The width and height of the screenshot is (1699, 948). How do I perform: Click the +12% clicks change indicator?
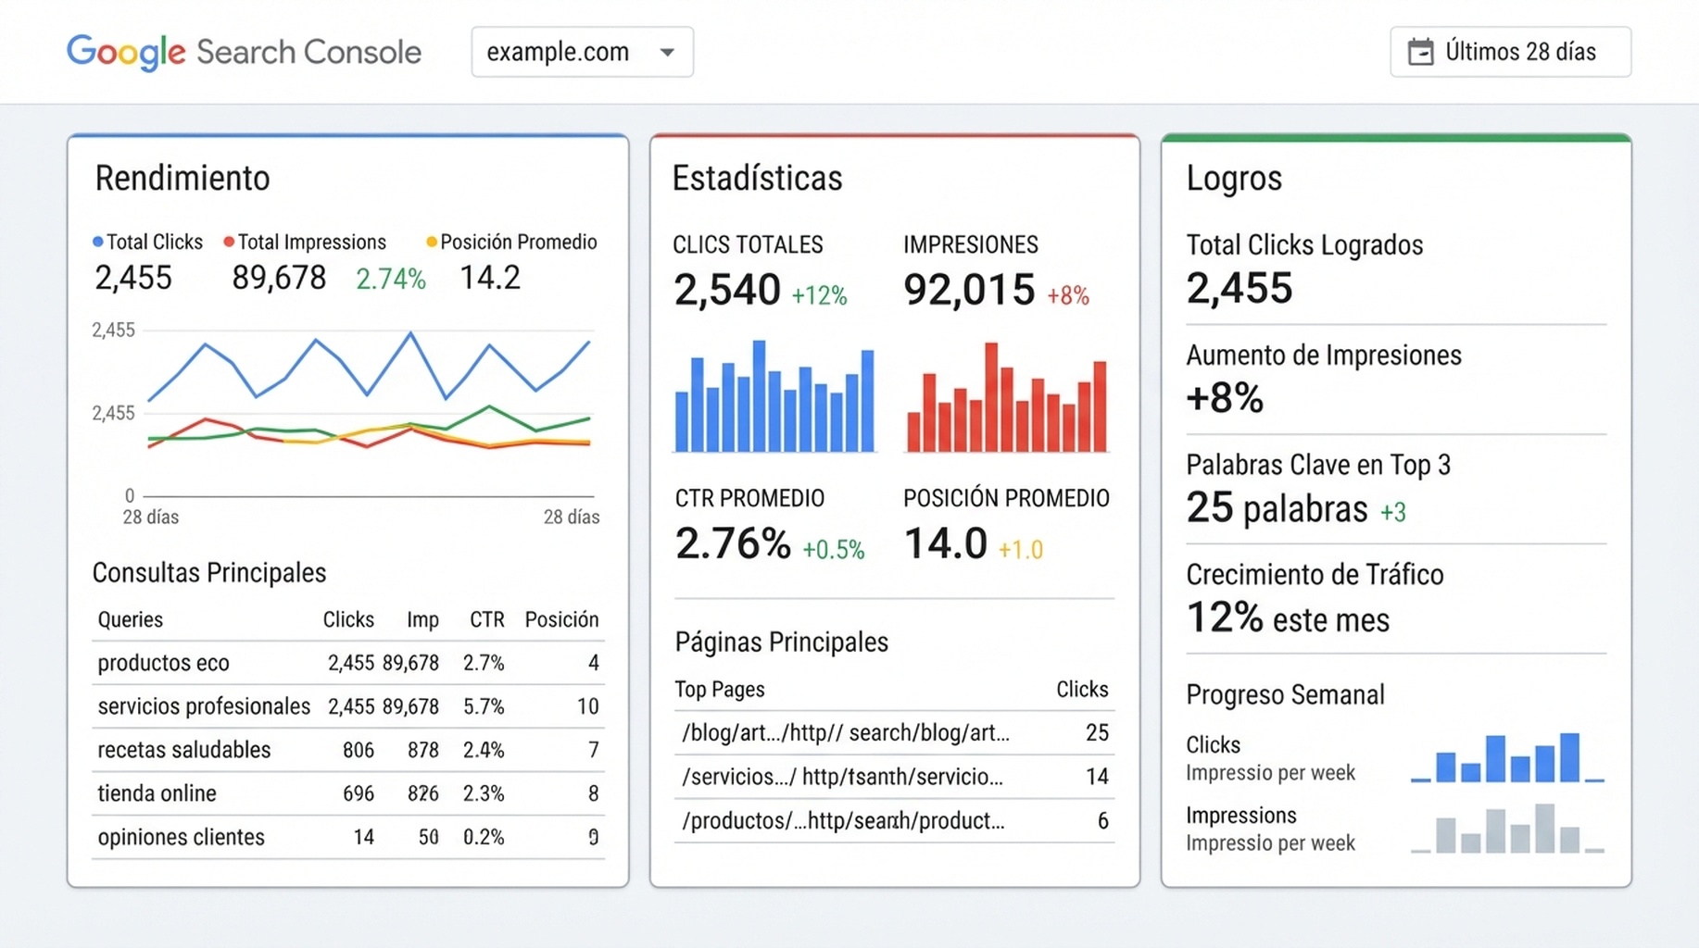tap(819, 295)
